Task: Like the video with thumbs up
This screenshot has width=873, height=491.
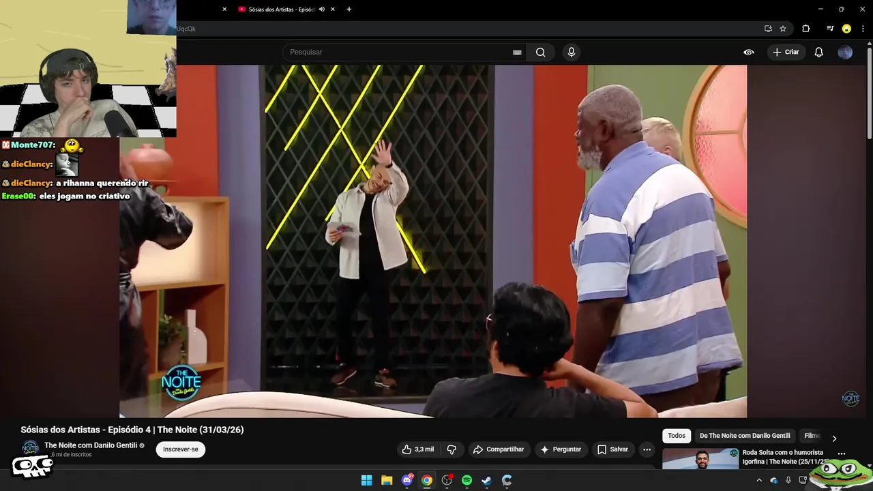Action: (x=417, y=449)
